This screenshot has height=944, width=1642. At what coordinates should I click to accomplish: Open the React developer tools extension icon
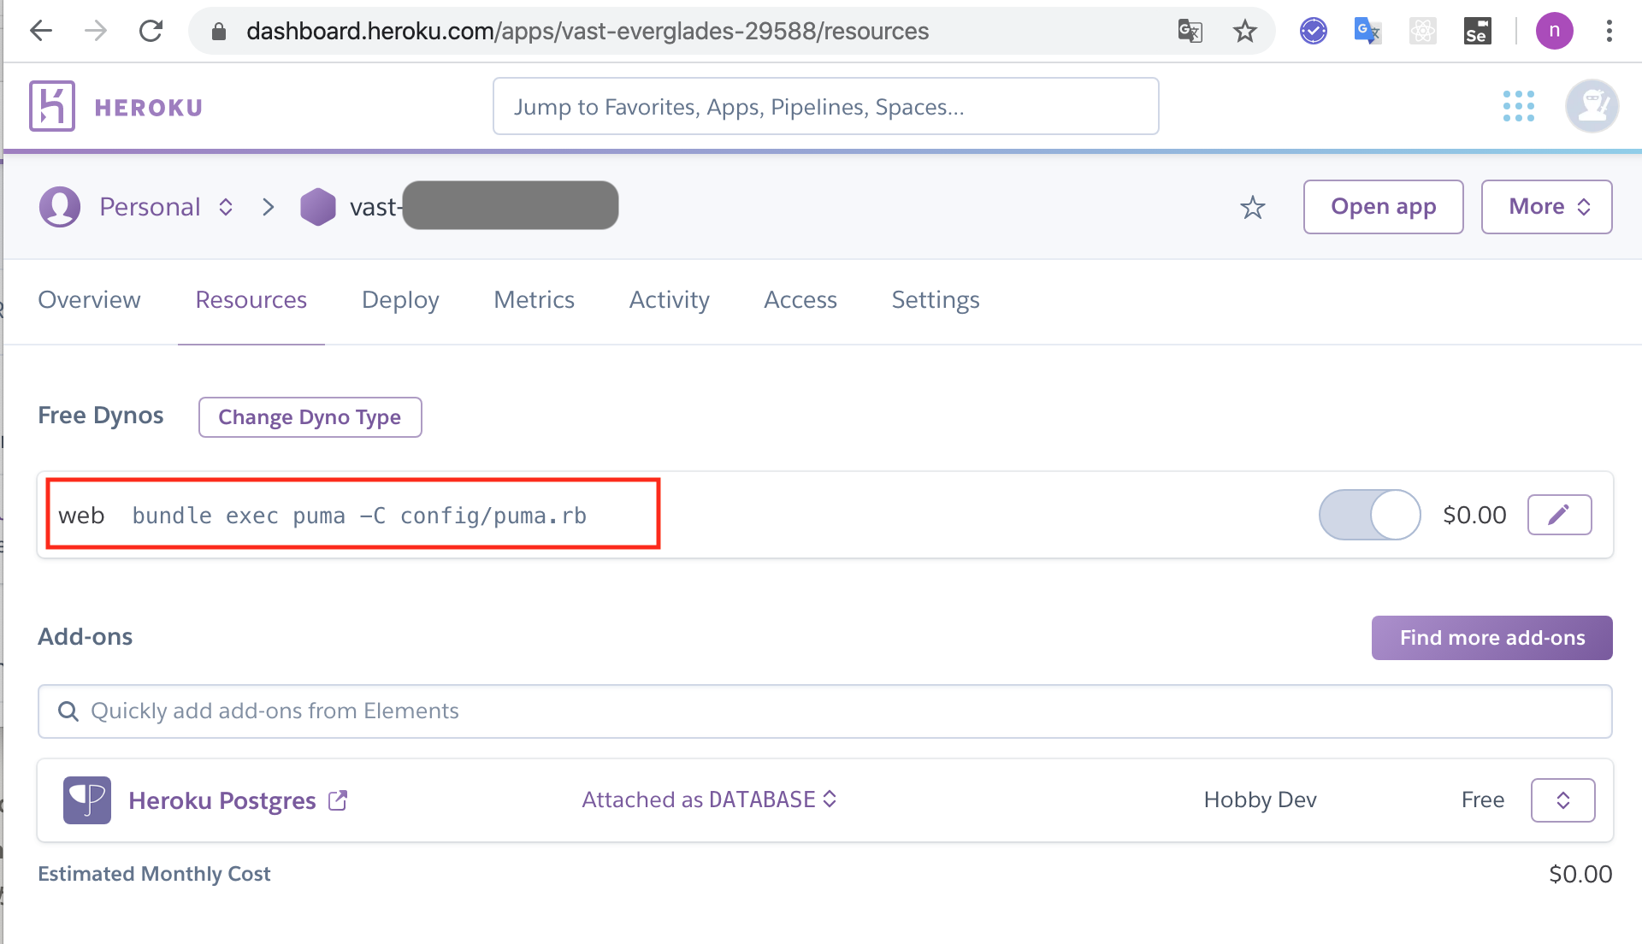point(1422,32)
